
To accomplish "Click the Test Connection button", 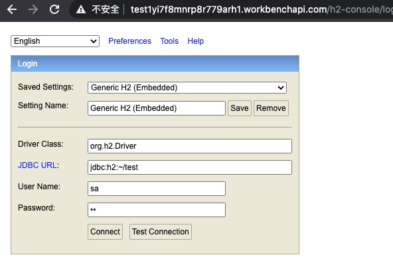I will tap(161, 232).
